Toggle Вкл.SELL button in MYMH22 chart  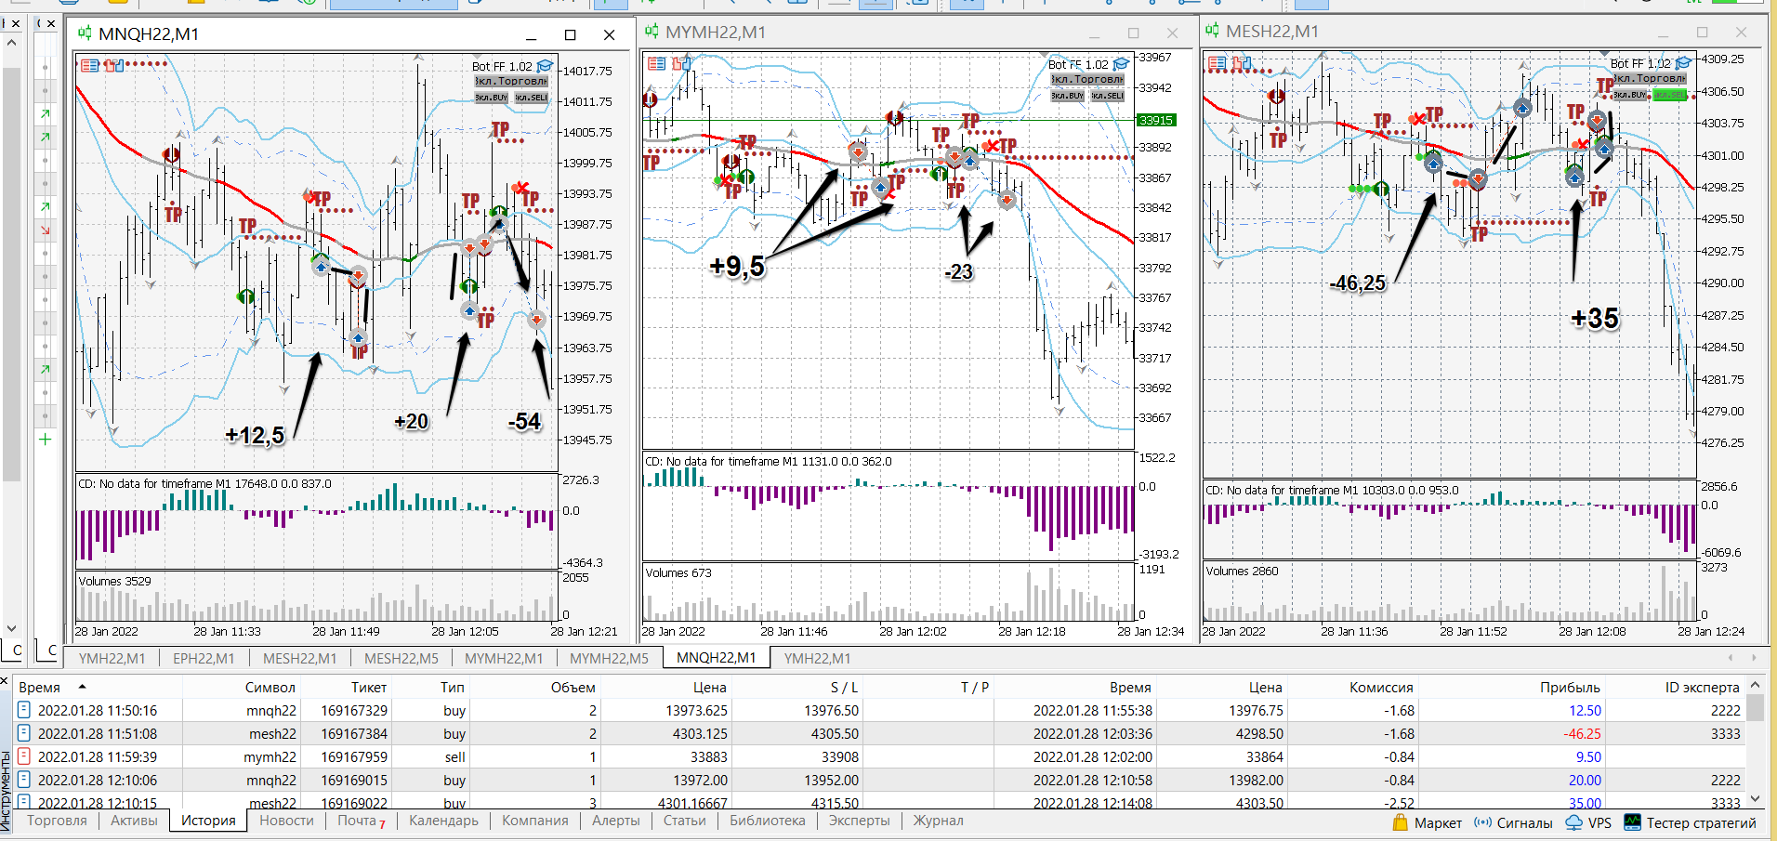pyautogui.click(x=1108, y=96)
